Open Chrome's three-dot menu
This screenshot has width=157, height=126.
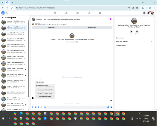point(154,8)
